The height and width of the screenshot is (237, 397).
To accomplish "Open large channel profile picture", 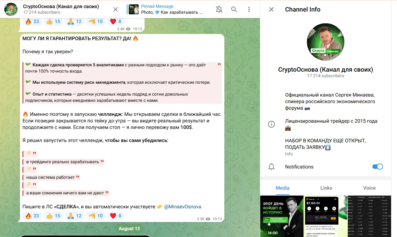I will click(325, 42).
